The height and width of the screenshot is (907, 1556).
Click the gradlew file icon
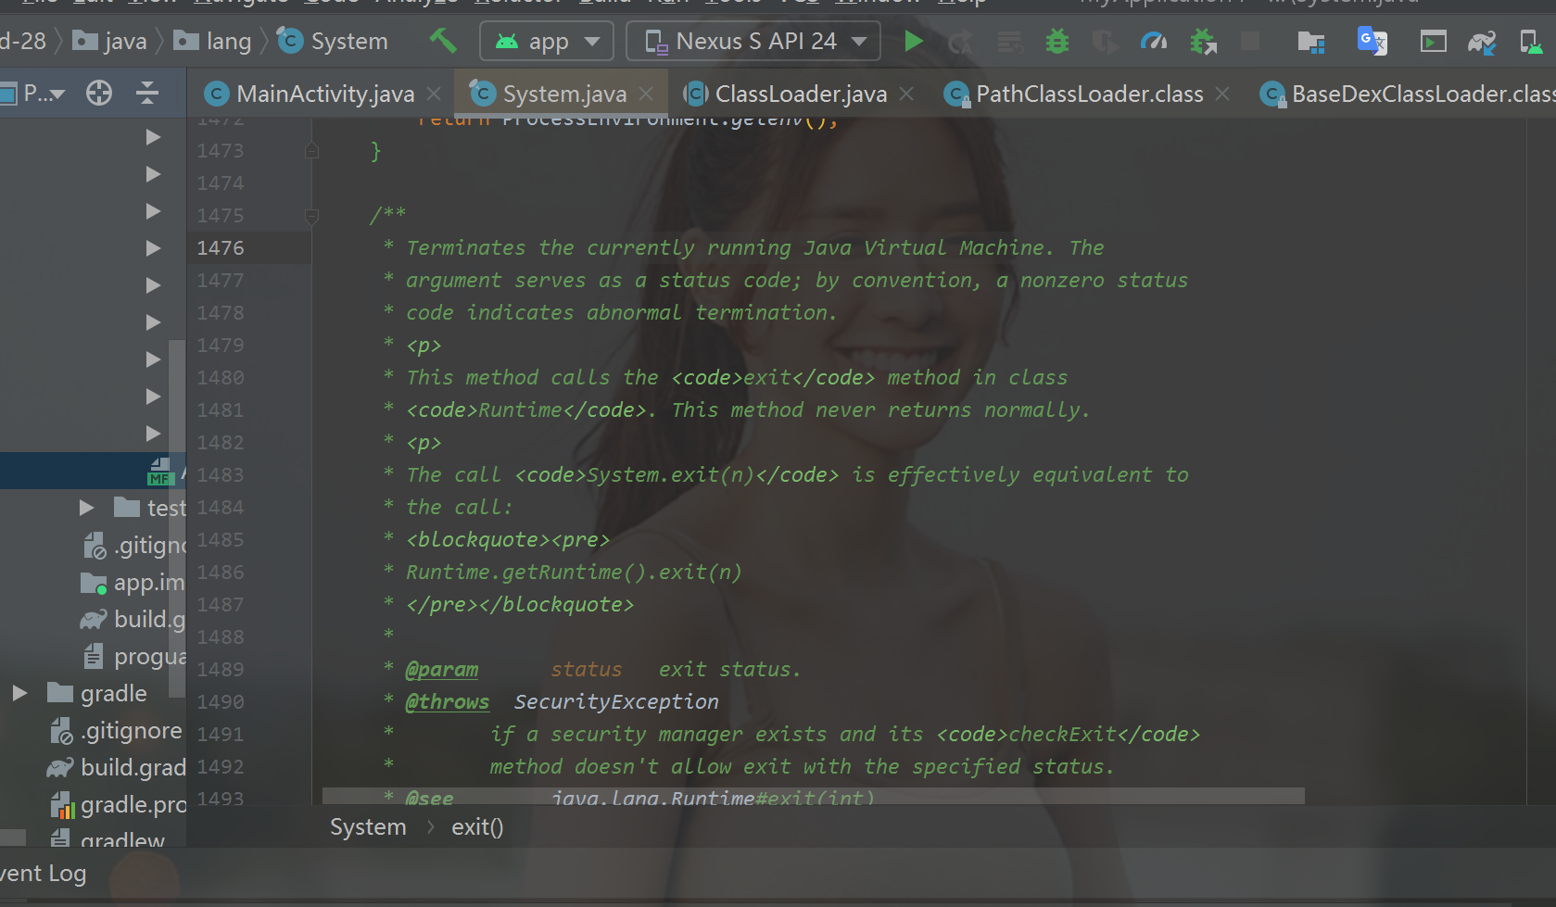coord(60,838)
